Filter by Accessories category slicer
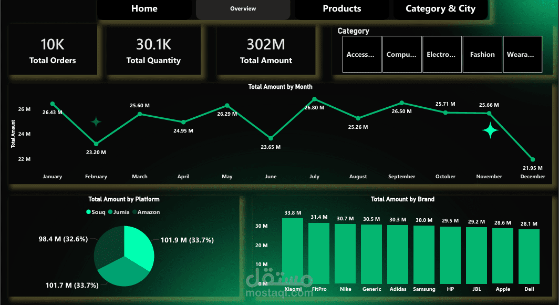The height and width of the screenshot is (305, 559). pos(362,54)
